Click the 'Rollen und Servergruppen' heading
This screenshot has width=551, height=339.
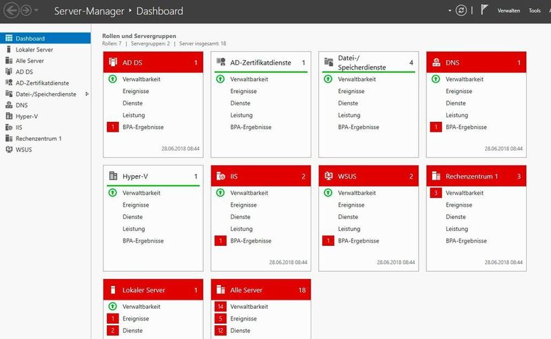[x=139, y=36]
